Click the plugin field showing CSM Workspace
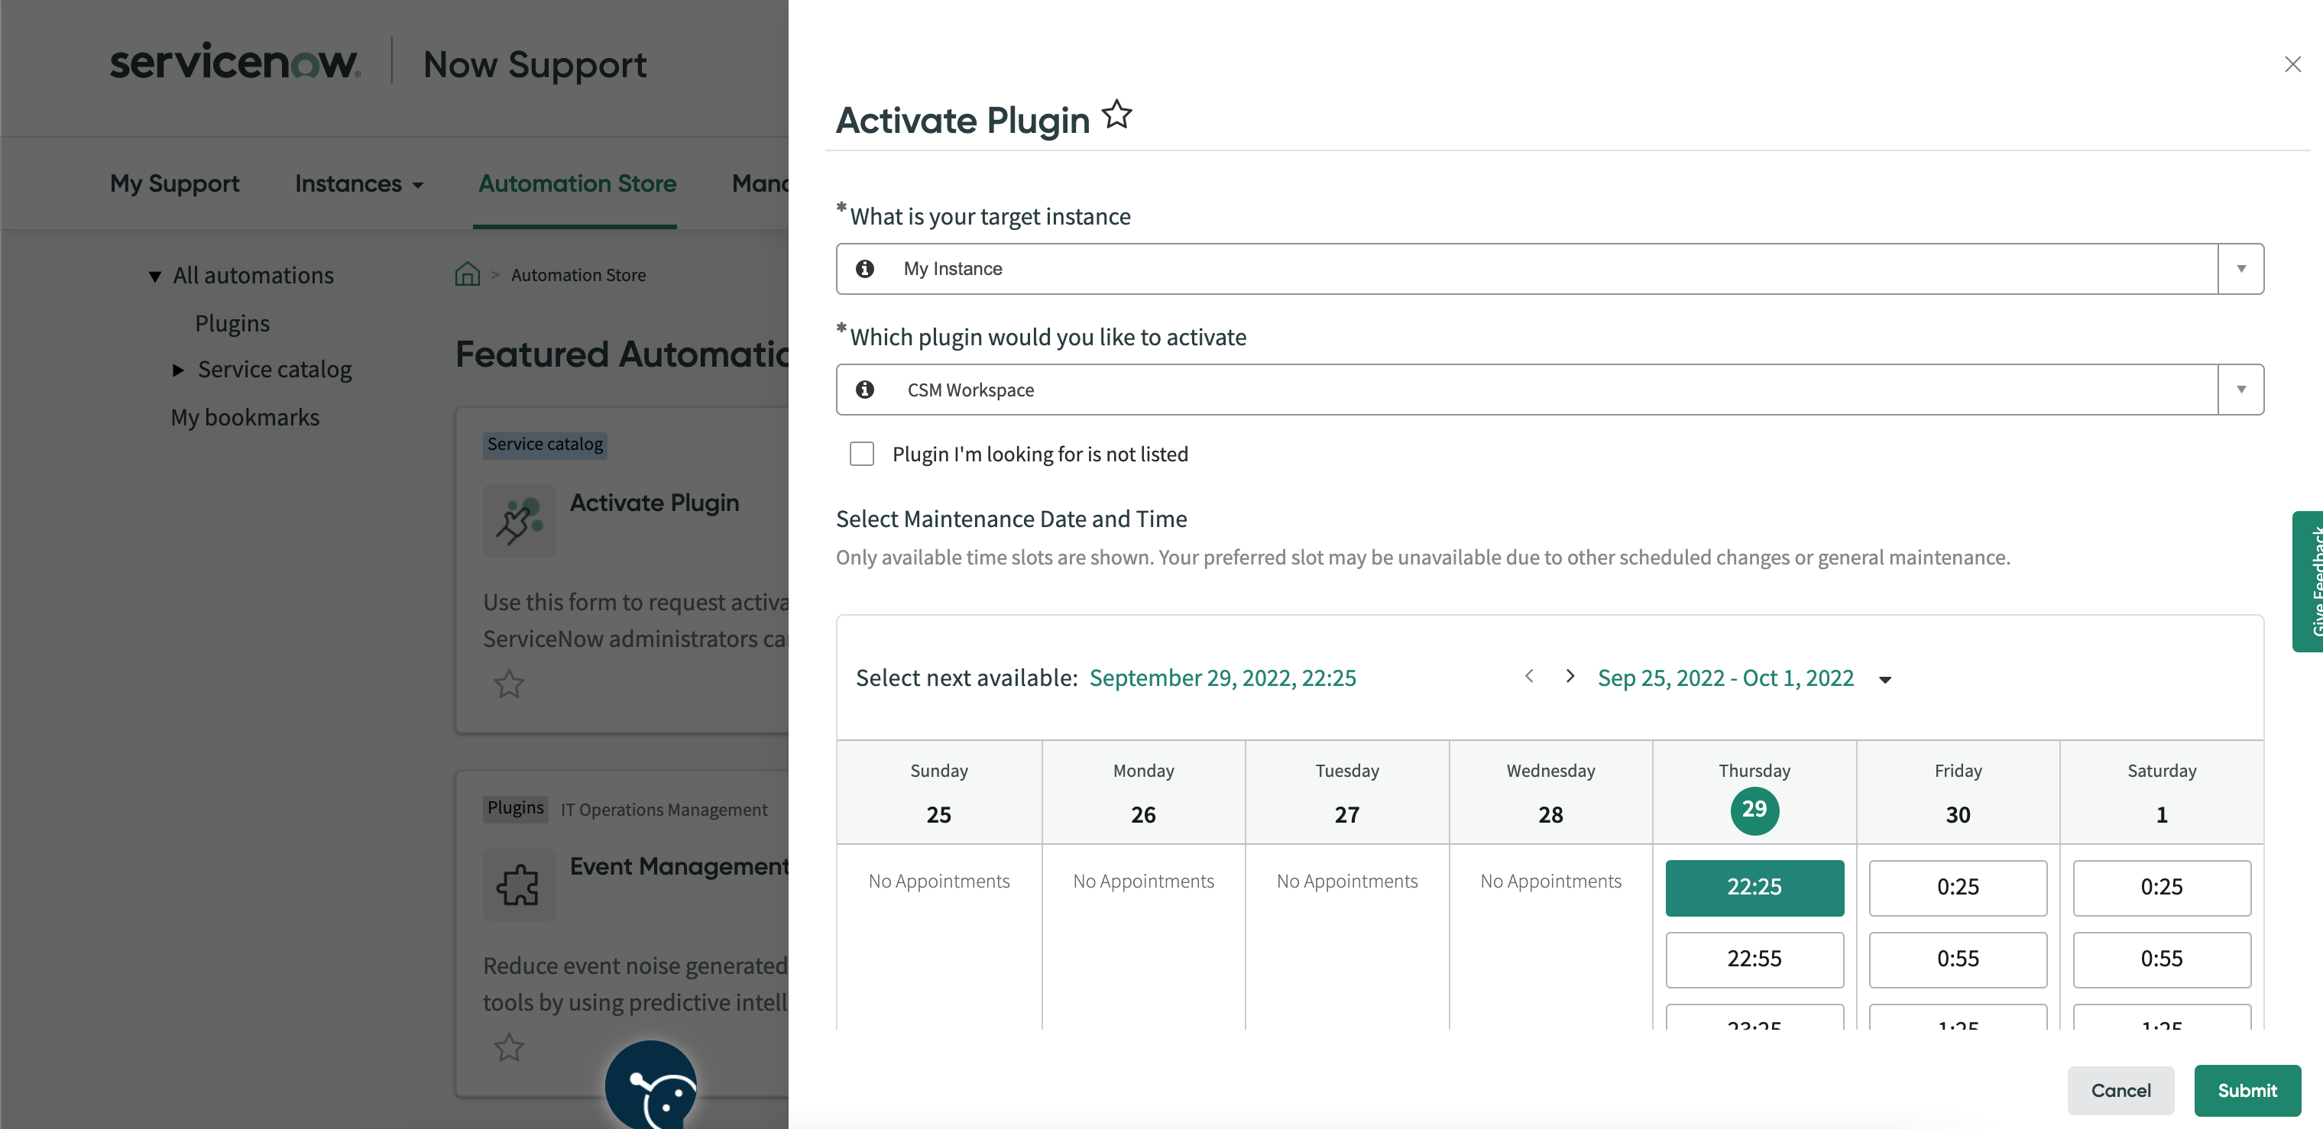This screenshot has width=2323, height=1129. (1549, 390)
